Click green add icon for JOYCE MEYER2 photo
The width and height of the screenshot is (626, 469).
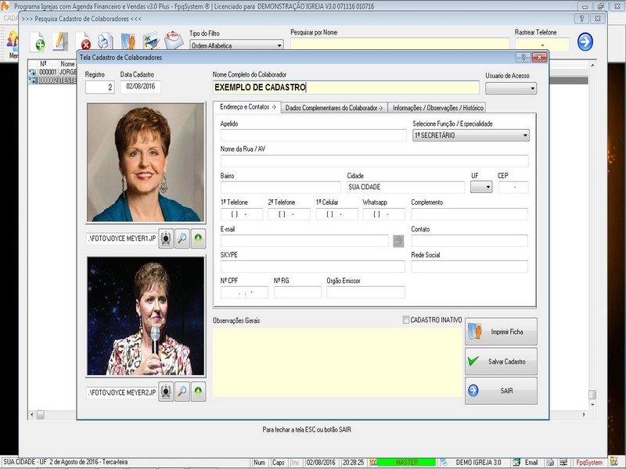pyautogui.click(x=198, y=392)
